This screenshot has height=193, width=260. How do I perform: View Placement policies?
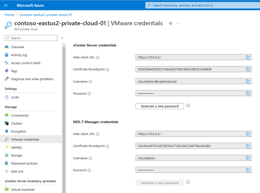click(24, 163)
